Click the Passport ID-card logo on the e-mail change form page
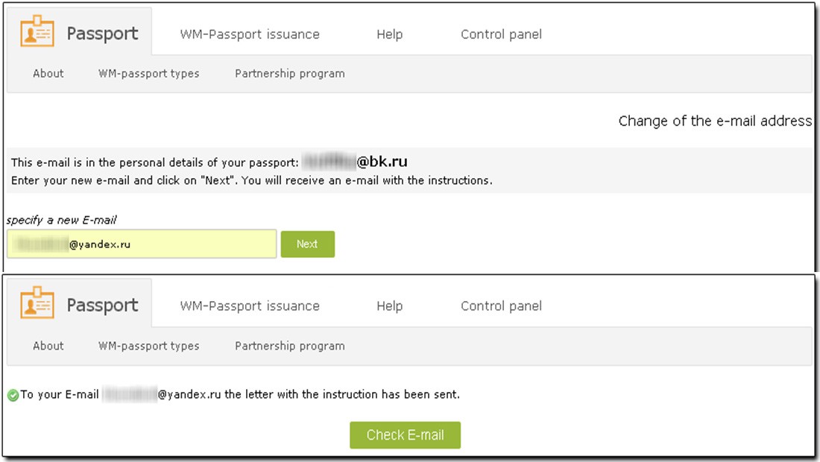 tap(37, 34)
